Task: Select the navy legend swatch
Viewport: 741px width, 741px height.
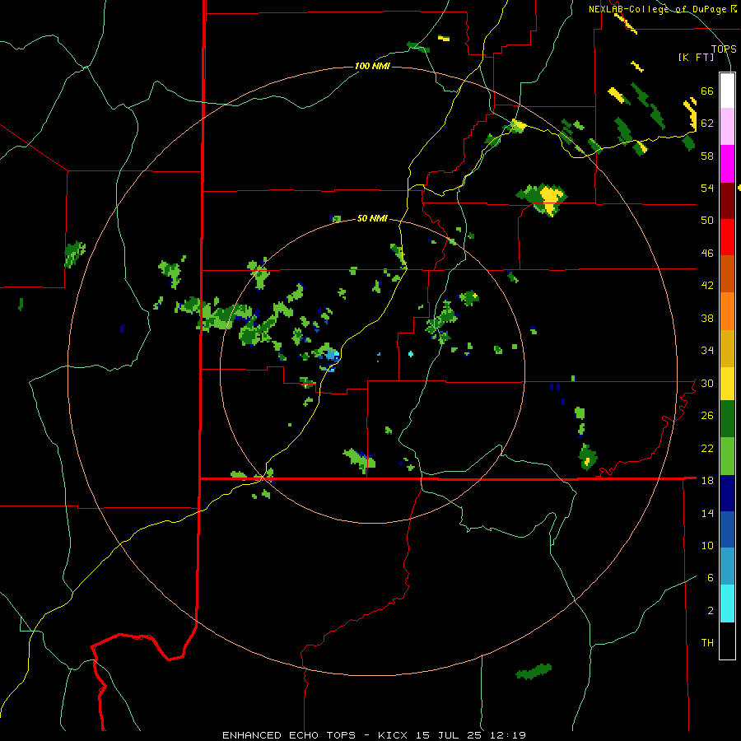Action: click(x=727, y=493)
